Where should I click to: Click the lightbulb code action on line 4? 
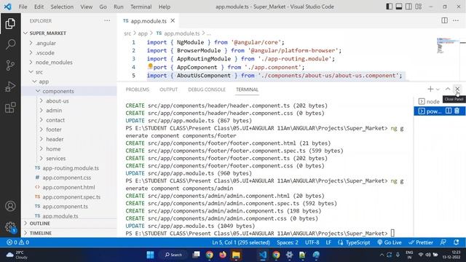tap(150, 66)
